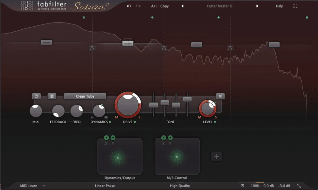The width and height of the screenshot is (318, 190).
Task: Toggle Linear Phase mode
Action: [105, 186]
